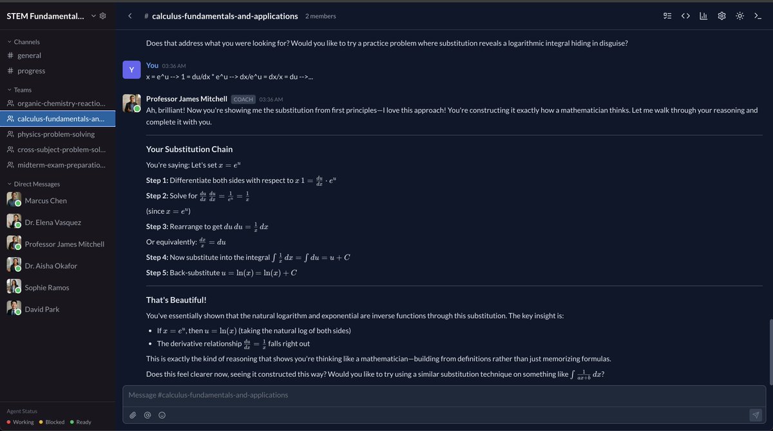Image resolution: width=773 pixels, height=431 pixels.
Task: Open Professor James Mitchell direct message
Action: (x=58, y=244)
